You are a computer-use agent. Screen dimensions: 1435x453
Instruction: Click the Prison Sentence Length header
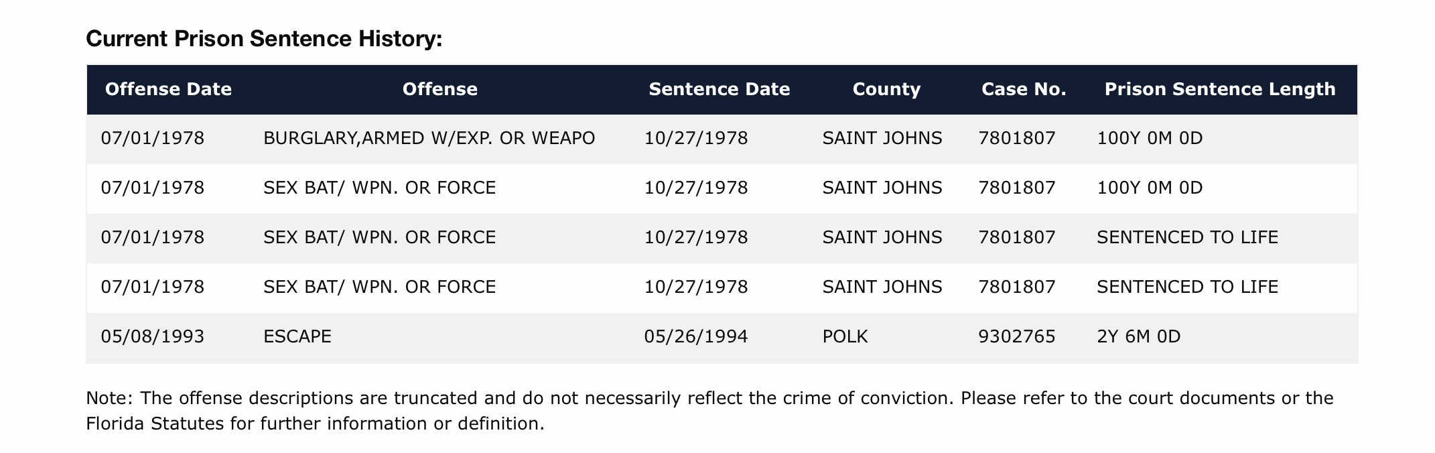click(1220, 89)
